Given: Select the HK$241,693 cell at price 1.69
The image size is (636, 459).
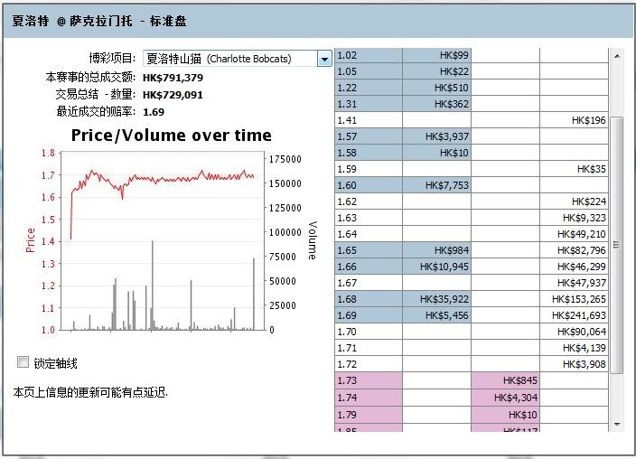Looking at the screenshot, I should (x=575, y=315).
